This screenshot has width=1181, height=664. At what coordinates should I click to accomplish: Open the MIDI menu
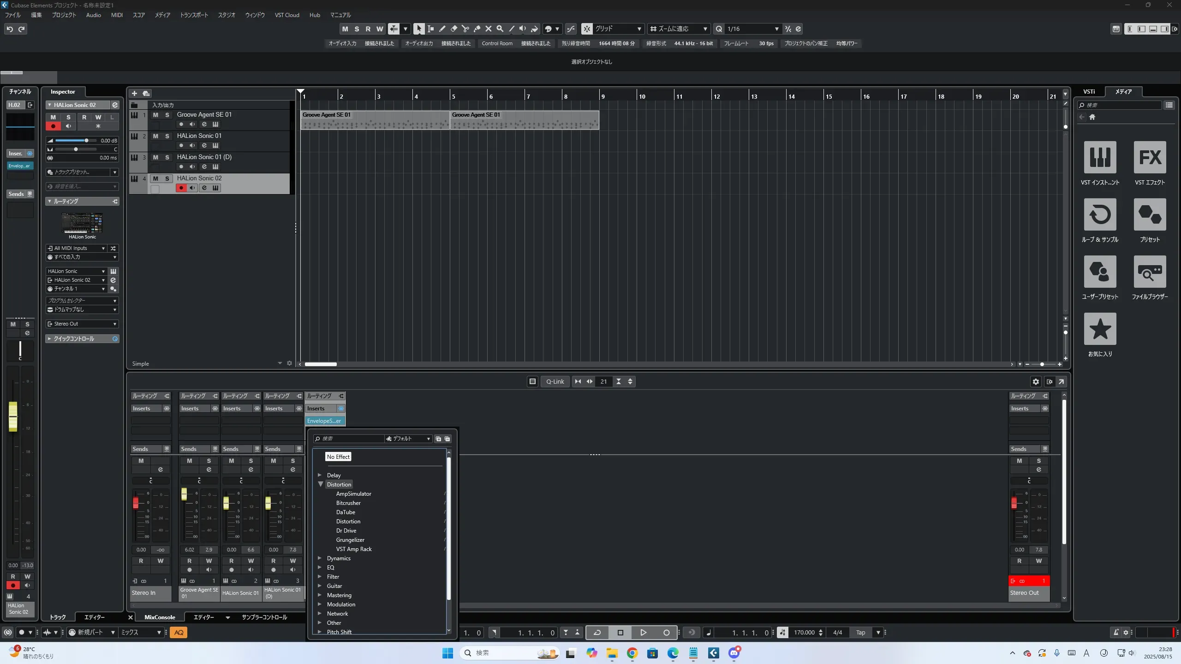point(117,15)
